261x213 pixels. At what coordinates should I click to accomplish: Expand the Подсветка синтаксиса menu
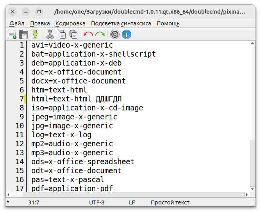(x=121, y=23)
